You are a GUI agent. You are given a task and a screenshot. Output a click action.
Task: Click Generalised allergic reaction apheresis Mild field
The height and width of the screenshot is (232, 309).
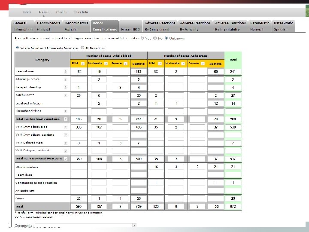156,183
